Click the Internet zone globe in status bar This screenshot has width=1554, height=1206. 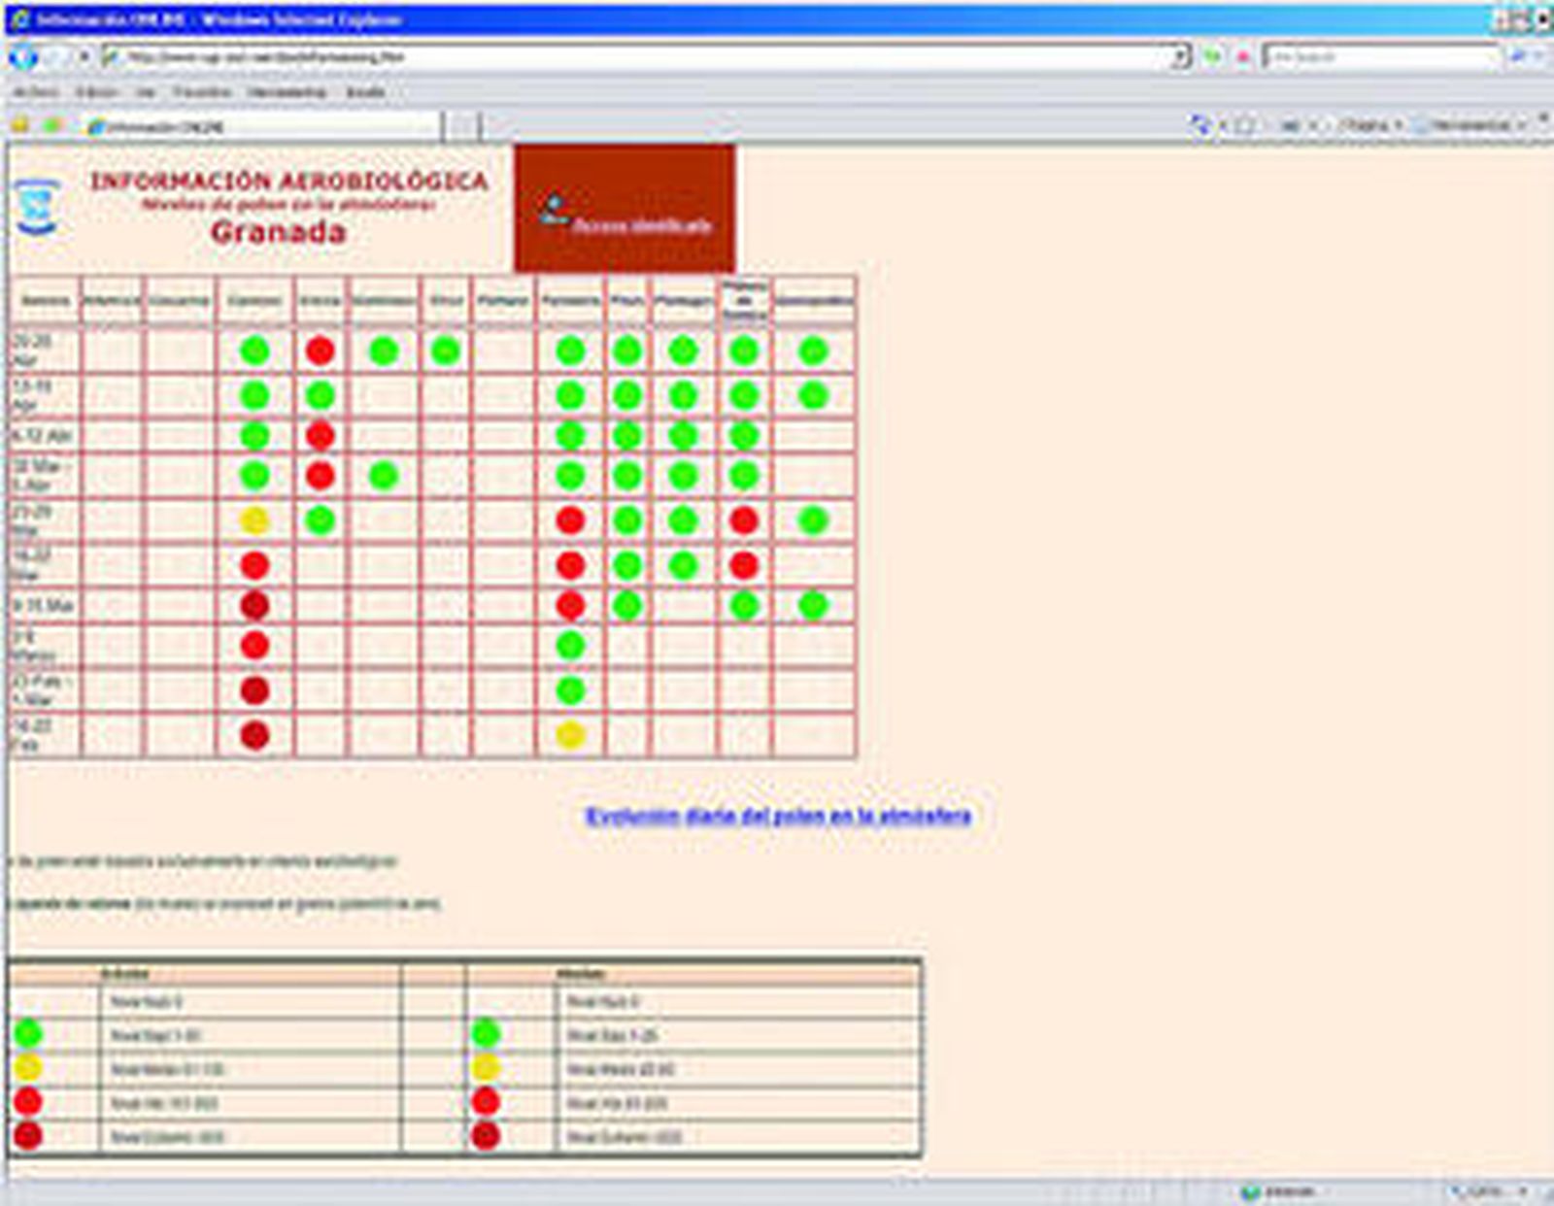pos(1251,1191)
